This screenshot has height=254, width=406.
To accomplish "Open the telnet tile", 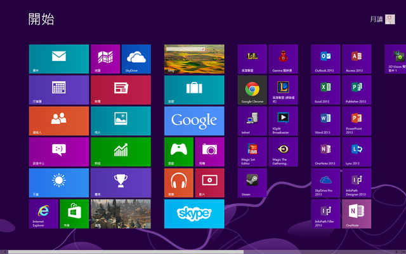I will click(x=252, y=121).
